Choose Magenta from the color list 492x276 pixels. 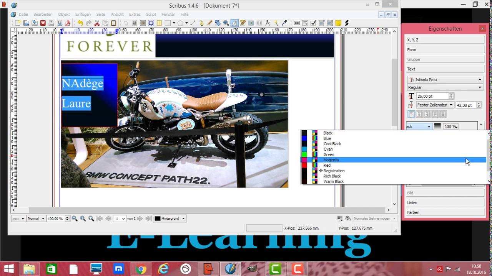[331, 160]
